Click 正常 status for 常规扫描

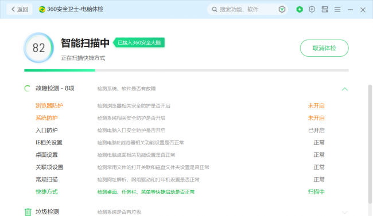point(319,179)
